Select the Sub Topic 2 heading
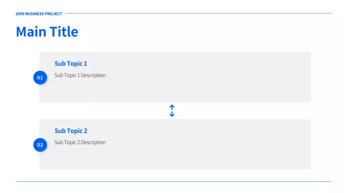The image size is (344, 193). point(71,131)
